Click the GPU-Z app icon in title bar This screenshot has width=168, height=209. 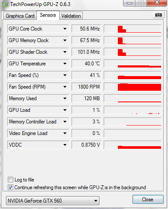tap(5, 4)
